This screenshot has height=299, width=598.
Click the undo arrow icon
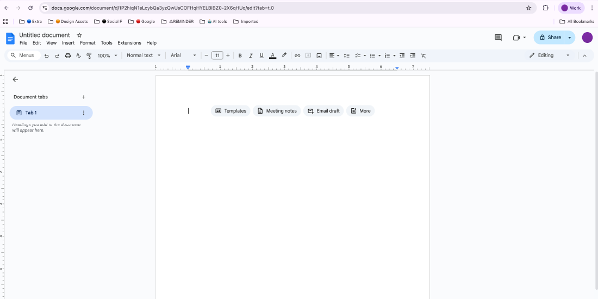46,55
